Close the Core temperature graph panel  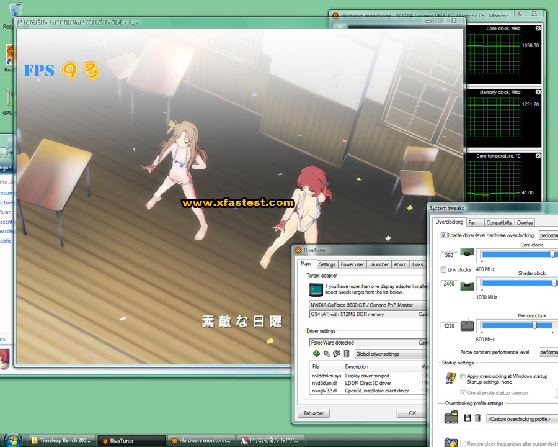[x=538, y=156]
